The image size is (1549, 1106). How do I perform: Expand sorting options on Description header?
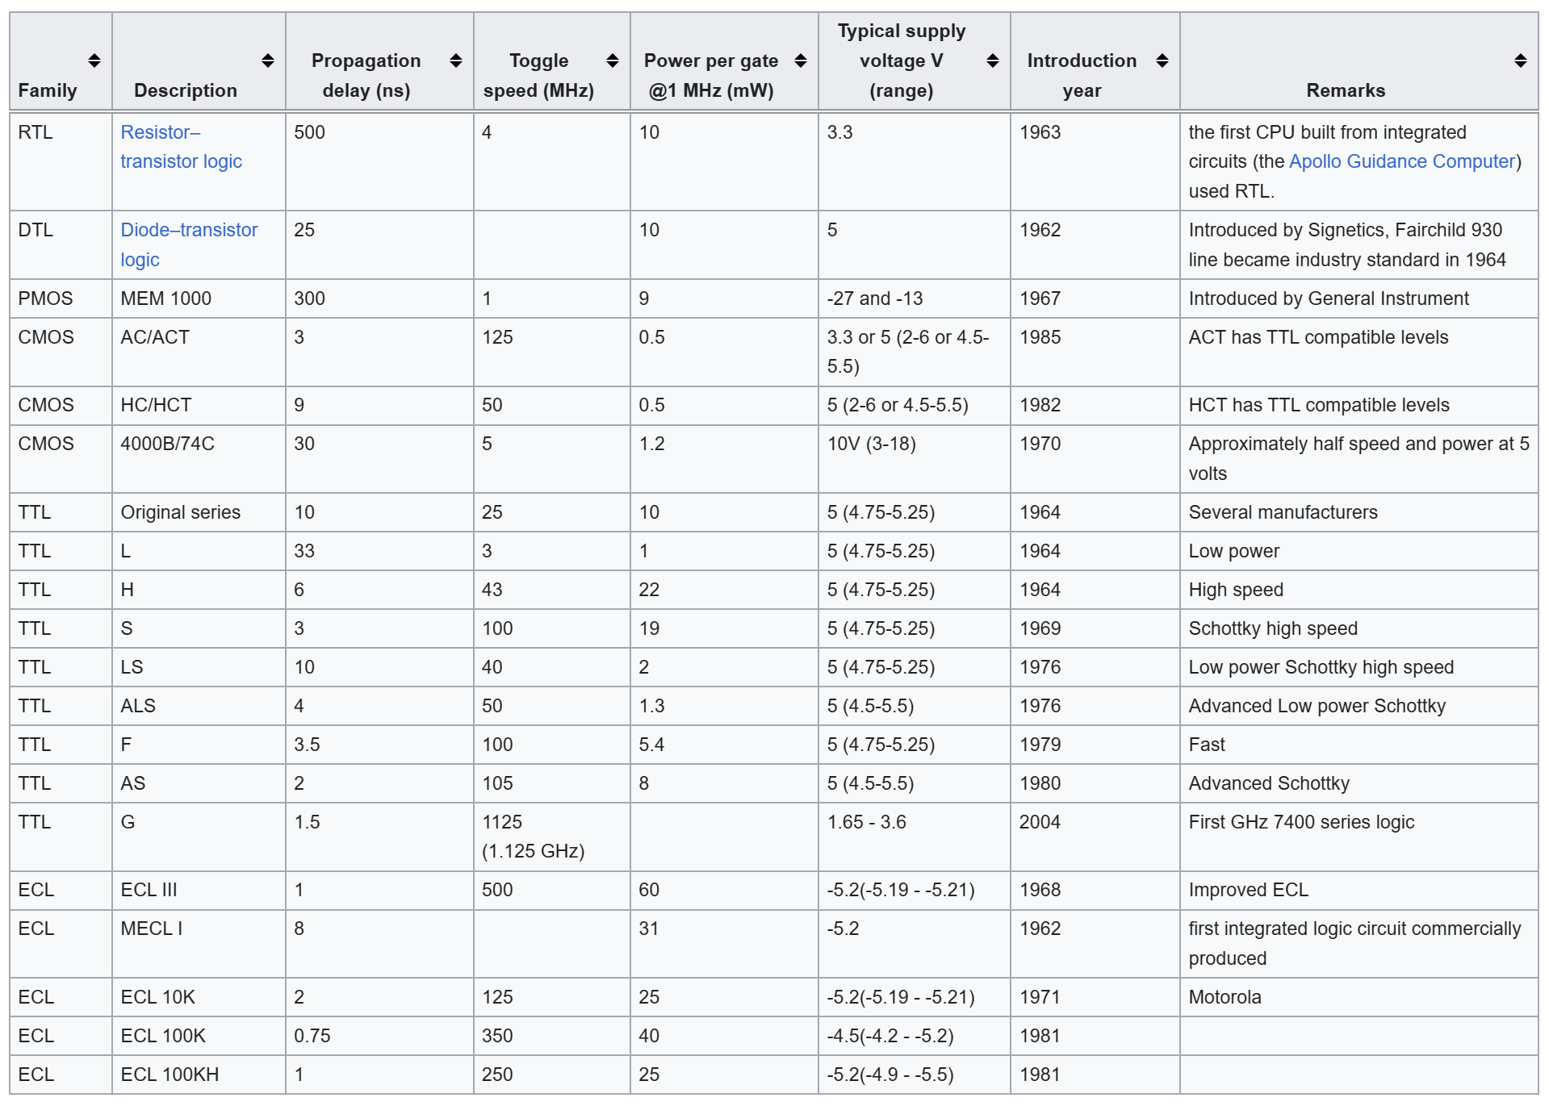point(267,60)
